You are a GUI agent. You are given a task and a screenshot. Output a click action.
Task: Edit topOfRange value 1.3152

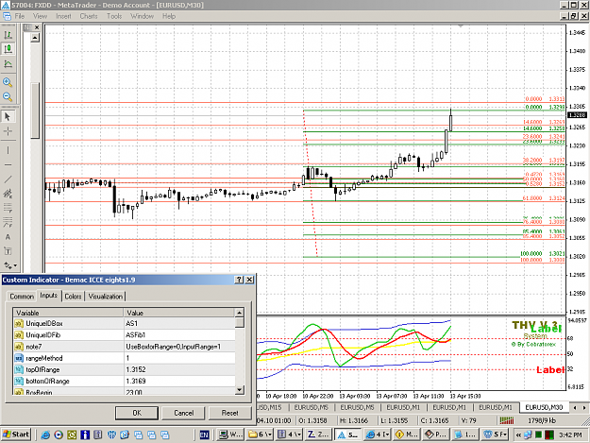180,369
